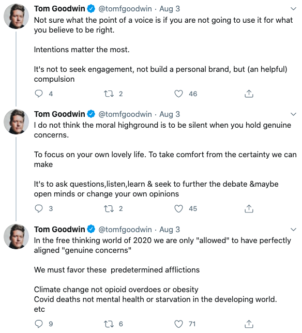
Task: Open the profile picture on the first tweet
Action: click(16, 16)
